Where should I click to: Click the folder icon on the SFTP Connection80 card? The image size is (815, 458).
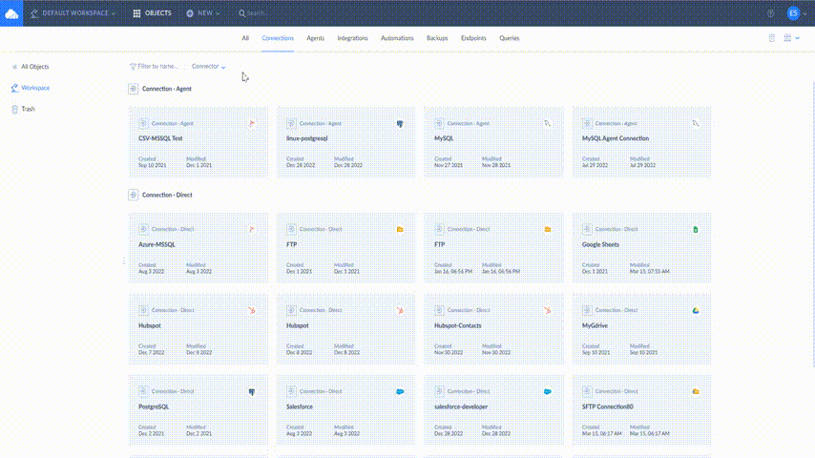pos(696,391)
